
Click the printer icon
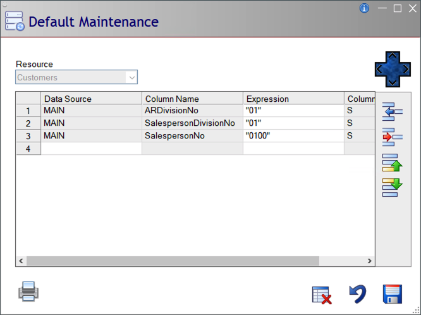pos(29,292)
